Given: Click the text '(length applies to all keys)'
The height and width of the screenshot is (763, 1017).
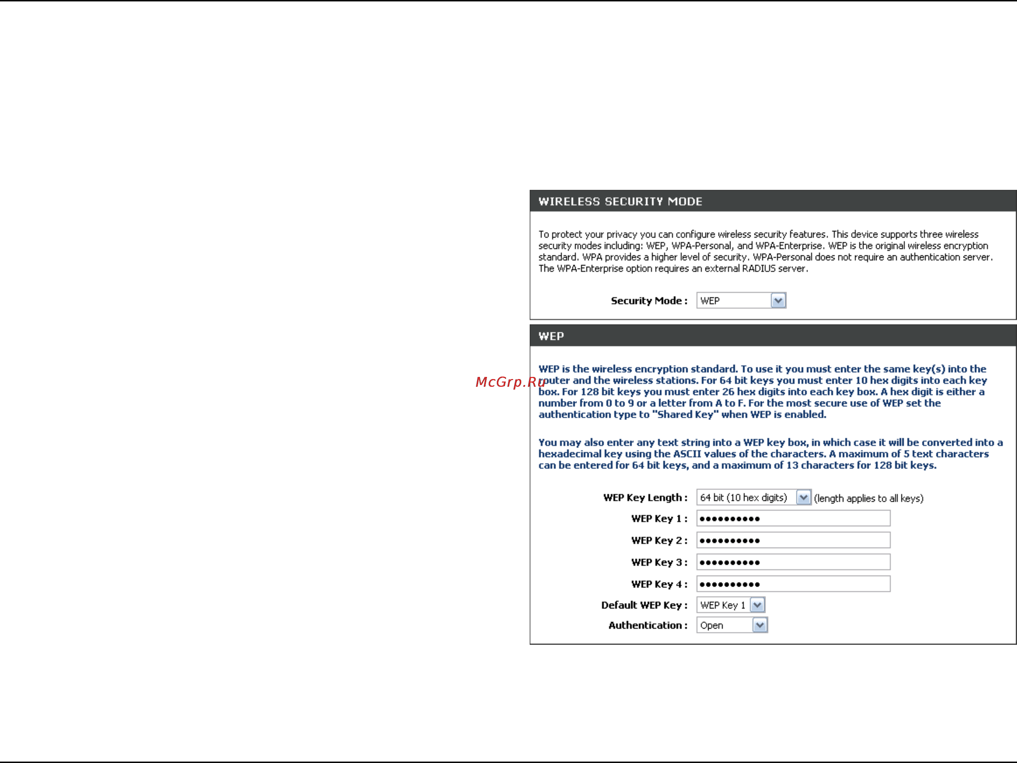Looking at the screenshot, I should [868, 498].
